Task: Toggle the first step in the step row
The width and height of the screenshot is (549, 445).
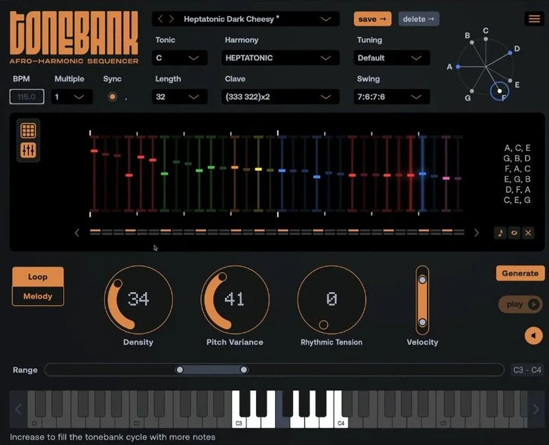Action: [x=95, y=232]
